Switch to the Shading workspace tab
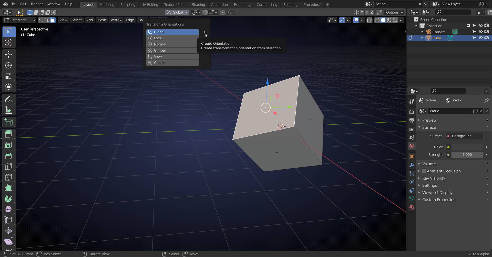The width and height of the screenshot is (492, 257). (x=198, y=4)
